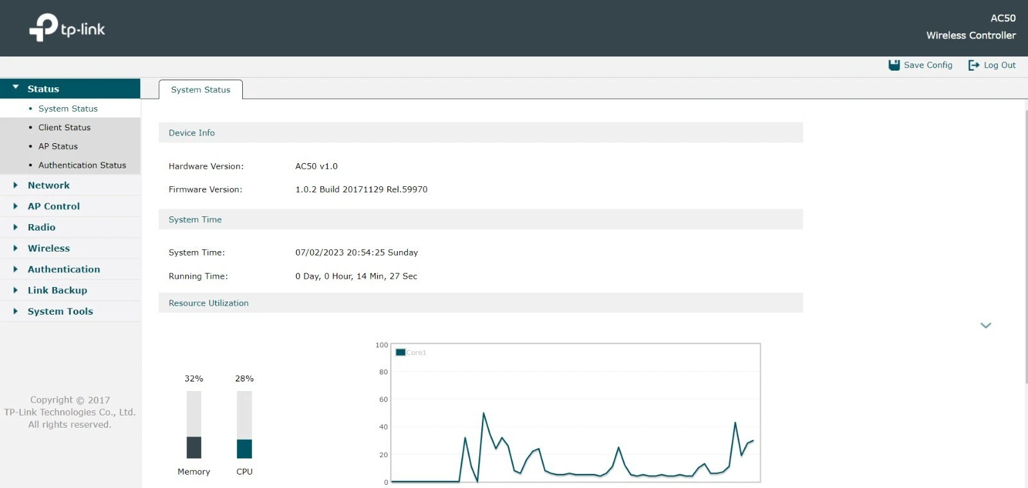Expand the System Tools menu arrow
Screen dimensions: 1028x488
15,311
